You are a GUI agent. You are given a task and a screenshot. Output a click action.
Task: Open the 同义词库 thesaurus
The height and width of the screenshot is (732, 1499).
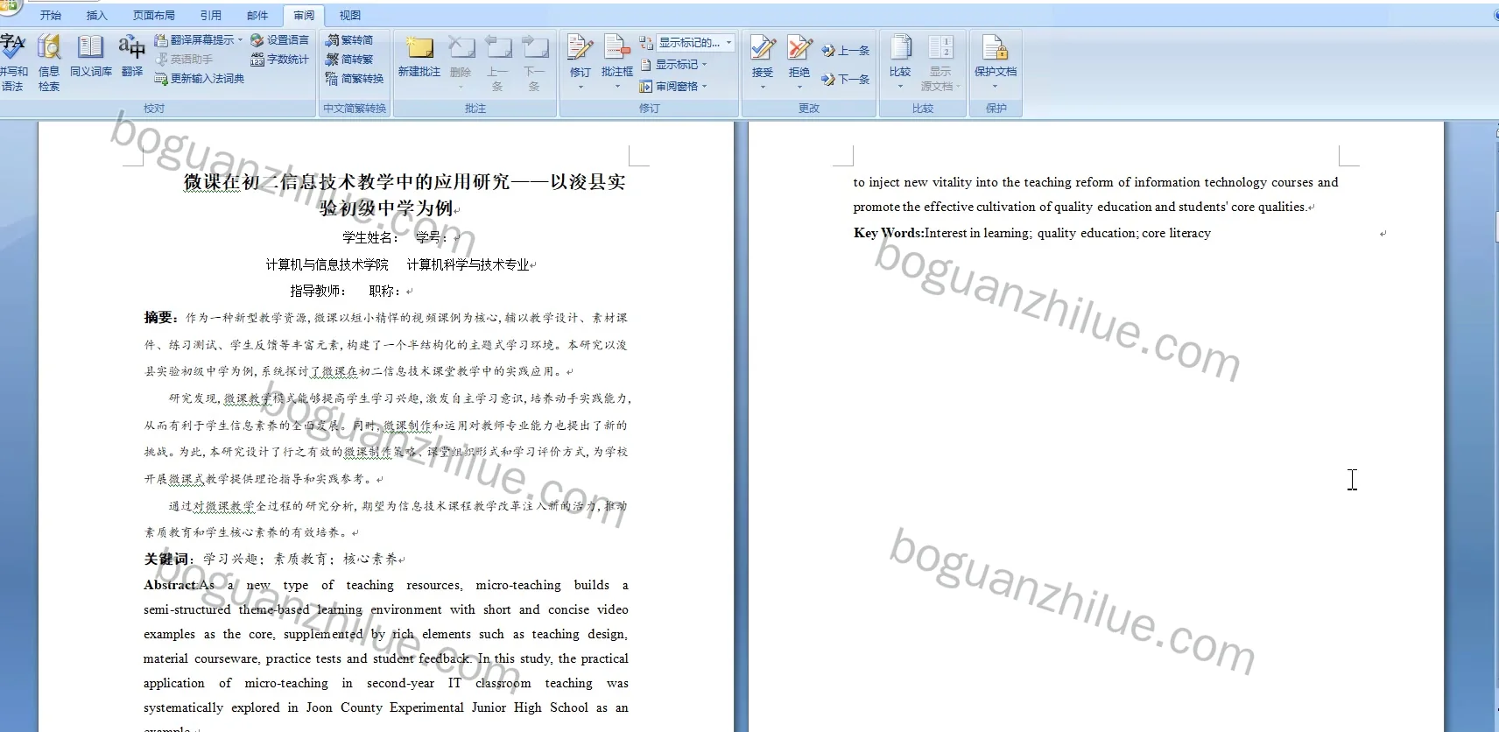[x=91, y=57]
